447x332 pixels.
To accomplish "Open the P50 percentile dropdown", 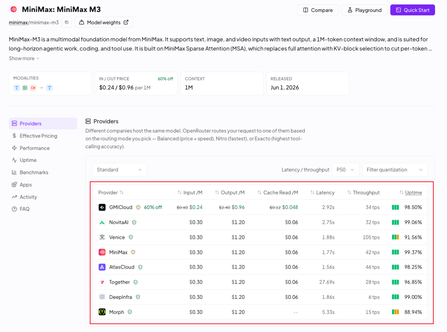I will tap(346, 170).
